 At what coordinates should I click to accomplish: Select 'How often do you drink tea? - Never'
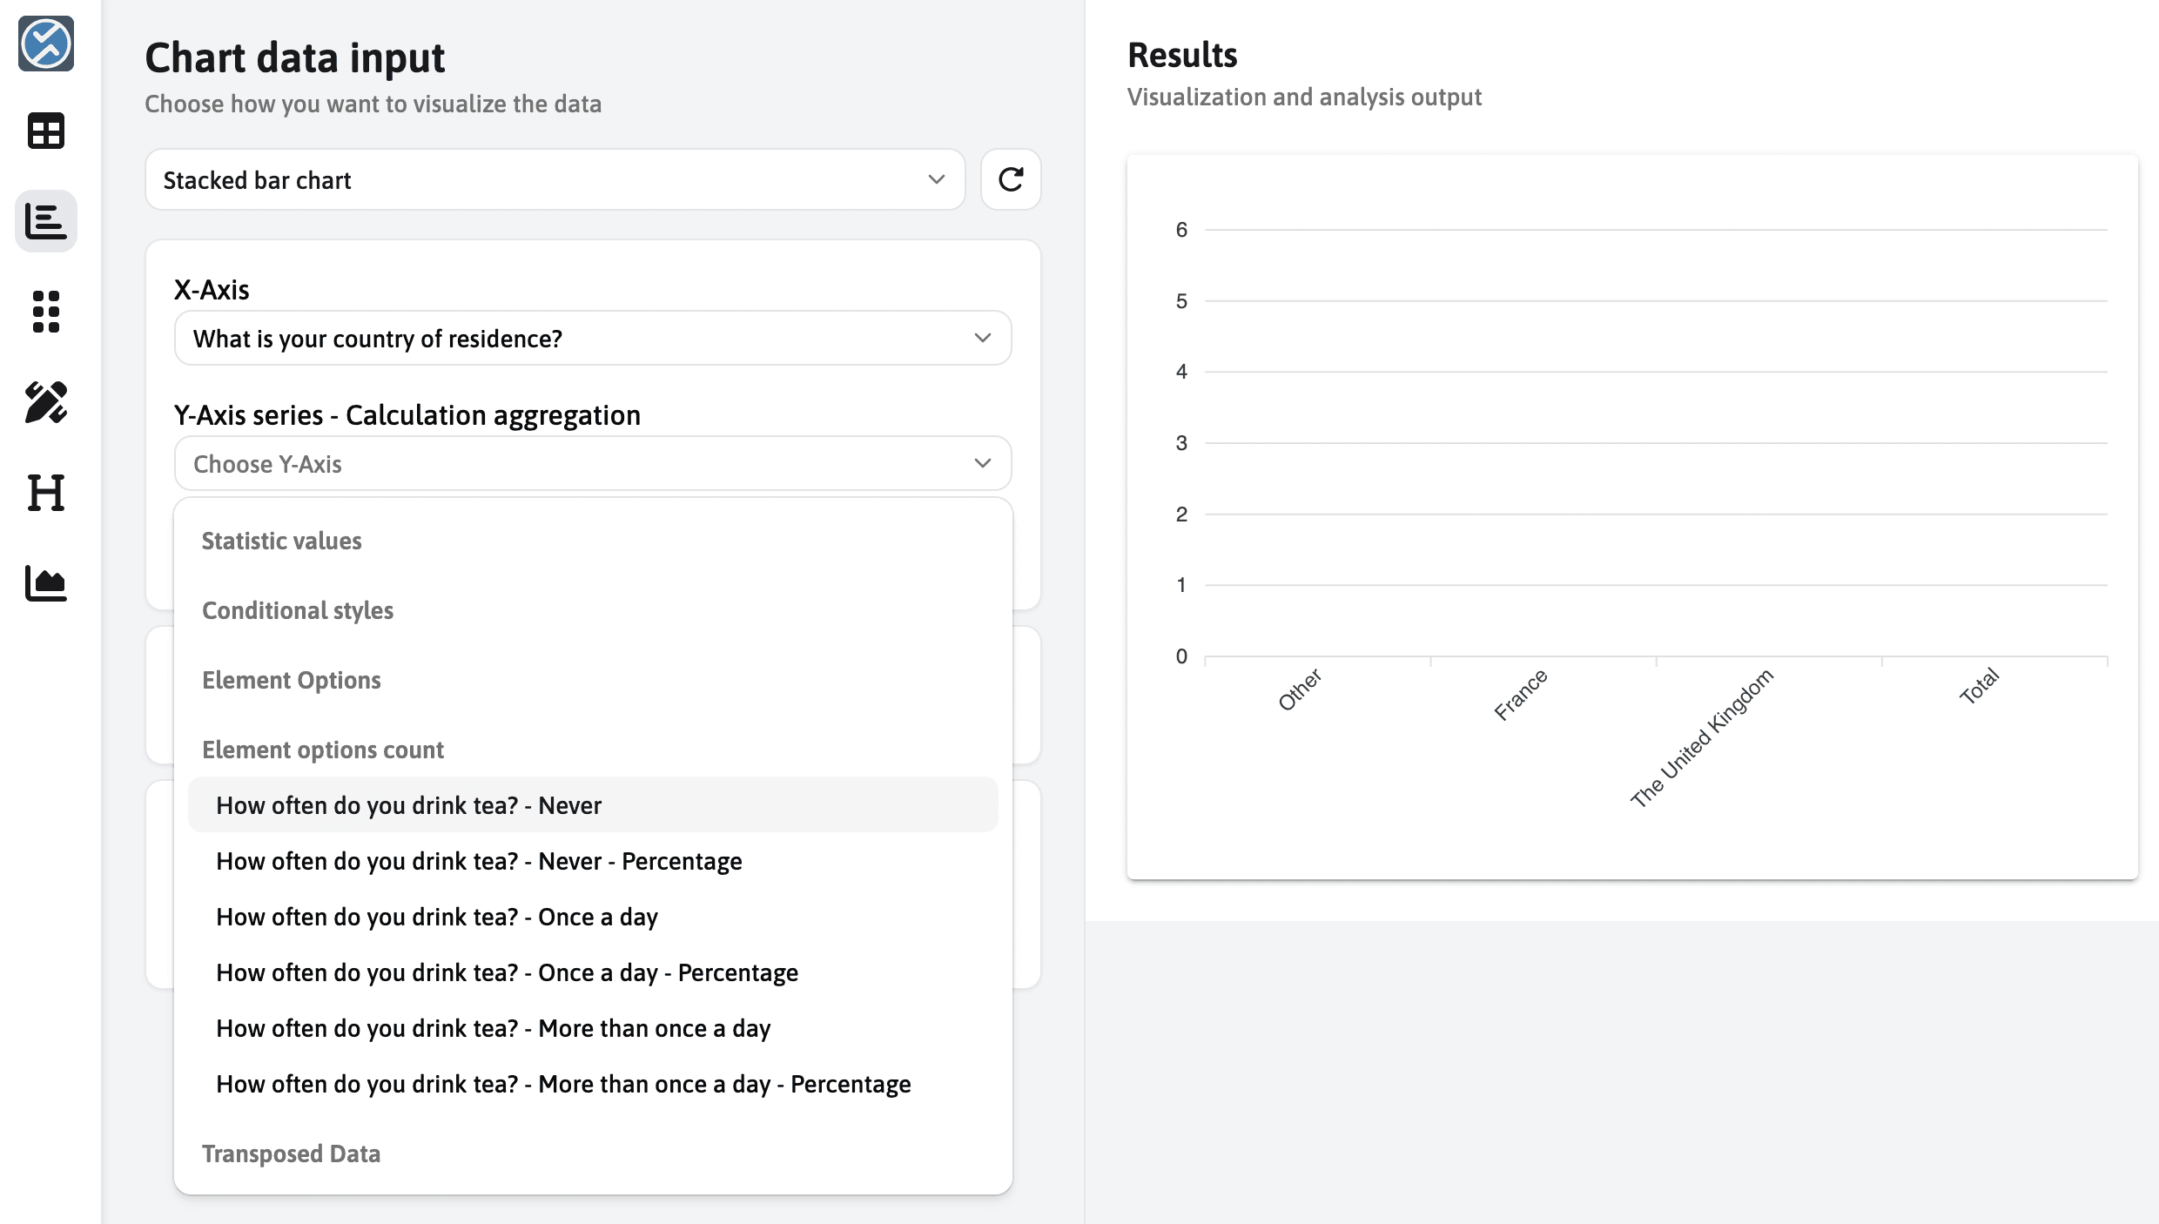(x=408, y=805)
